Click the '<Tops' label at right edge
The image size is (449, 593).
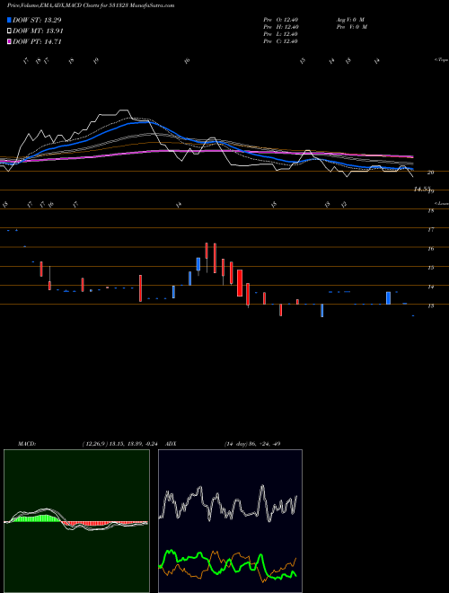click(x=441, y=60)
